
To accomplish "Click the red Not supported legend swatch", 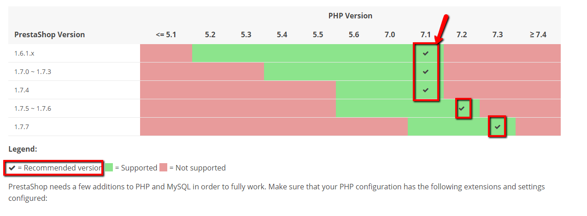I will (x=164, y=168).
